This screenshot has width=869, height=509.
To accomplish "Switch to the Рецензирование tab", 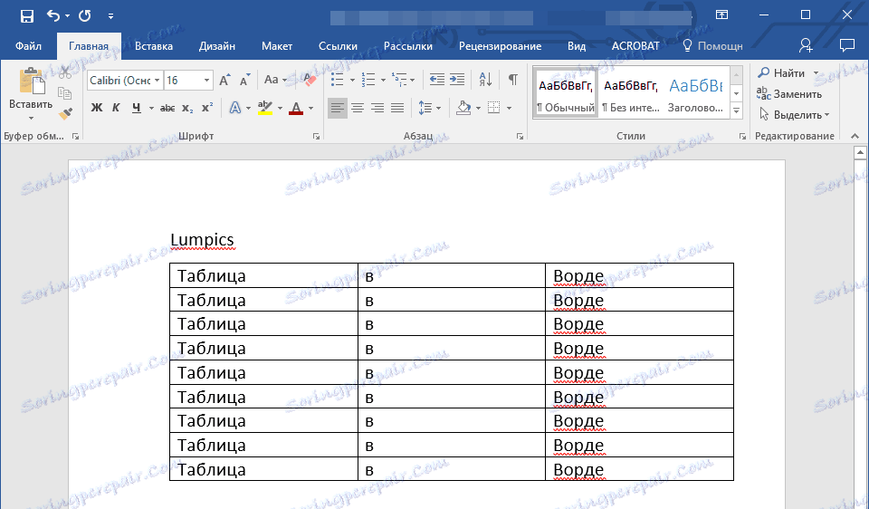I will click(500, 46).
